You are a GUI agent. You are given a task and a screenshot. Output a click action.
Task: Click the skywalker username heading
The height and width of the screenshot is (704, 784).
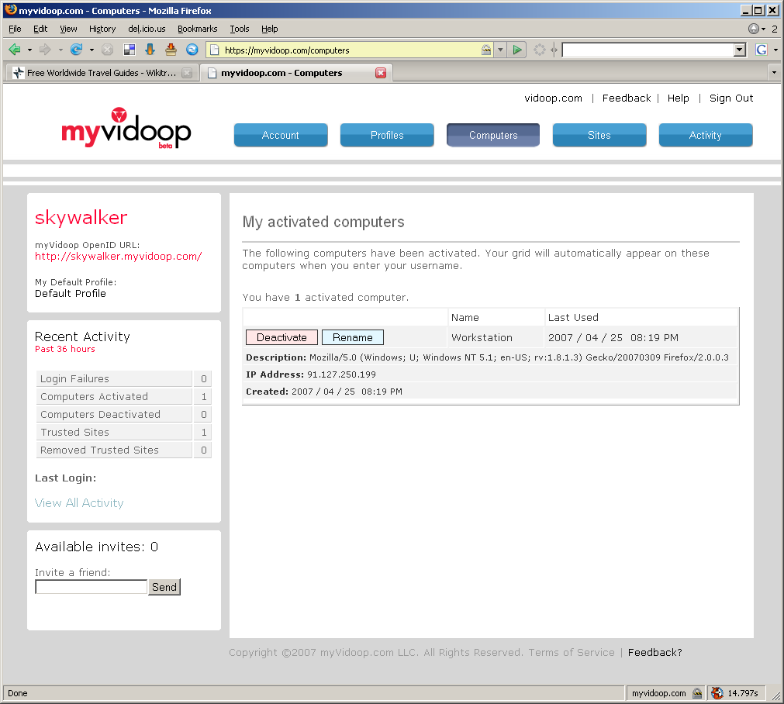click(81, 218)
